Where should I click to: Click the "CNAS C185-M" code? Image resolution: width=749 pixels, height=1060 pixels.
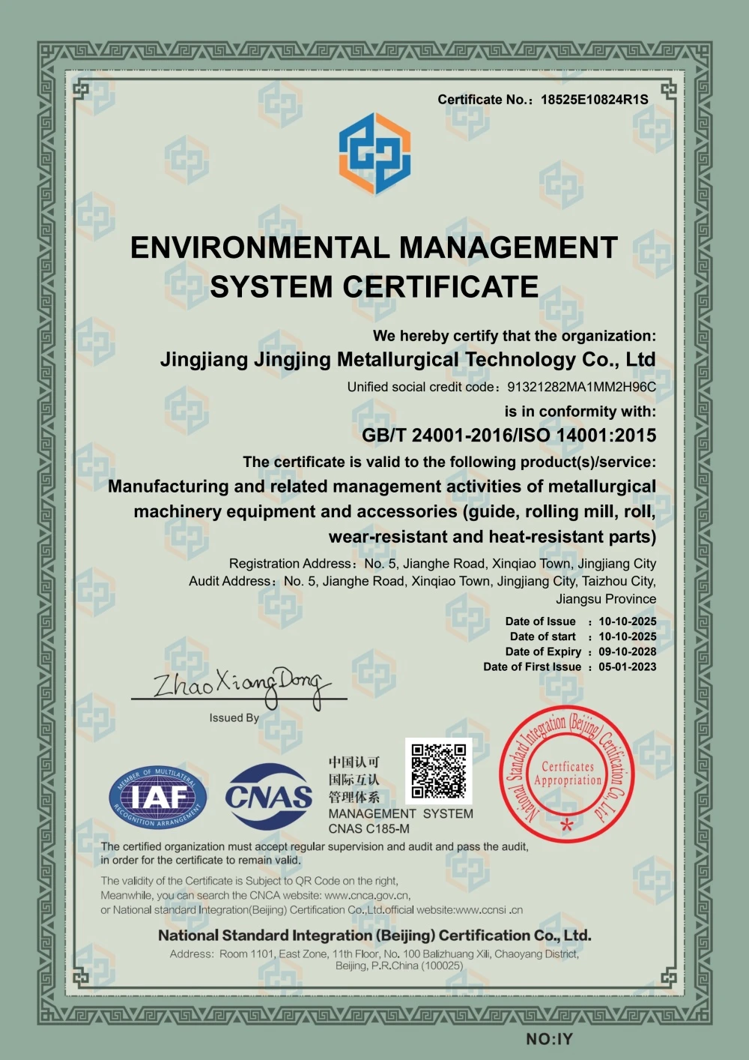pyautogui.click(x=369, y=829)
